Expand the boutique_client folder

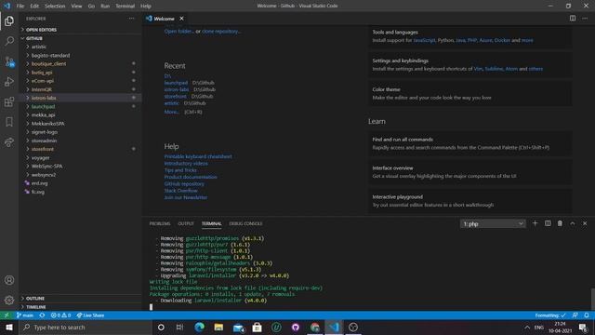[x=80, y=64]
